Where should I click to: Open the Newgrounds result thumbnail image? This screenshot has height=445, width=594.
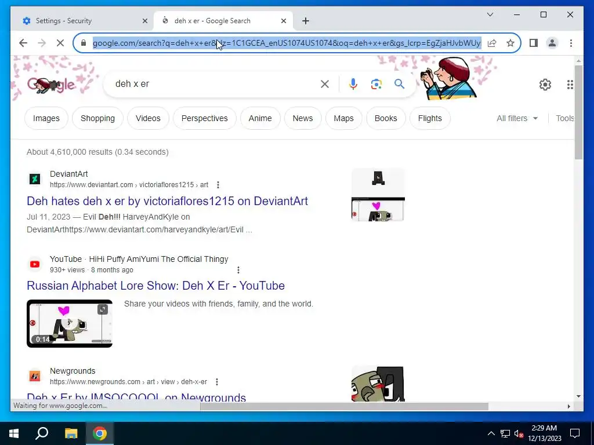pos(378,384)
